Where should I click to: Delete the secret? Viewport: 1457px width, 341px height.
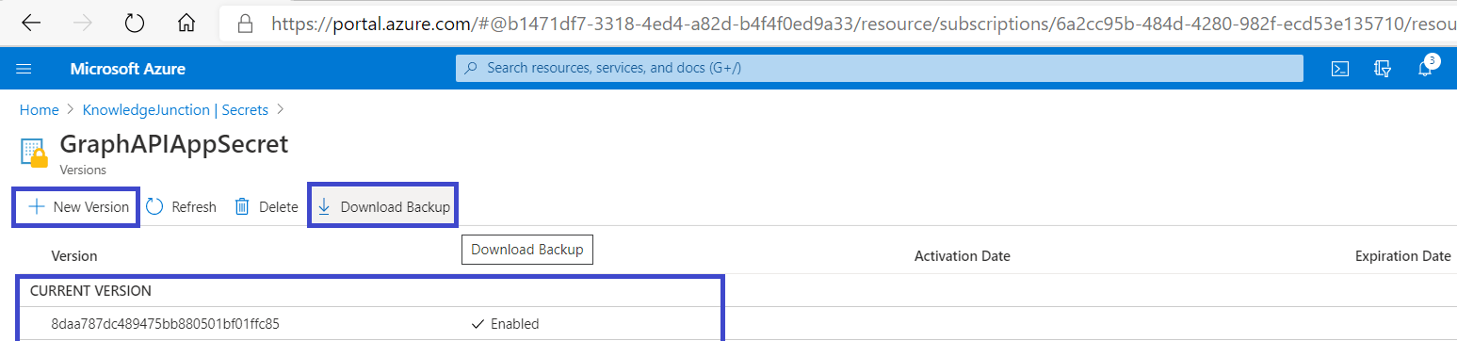tap(267, 206)
